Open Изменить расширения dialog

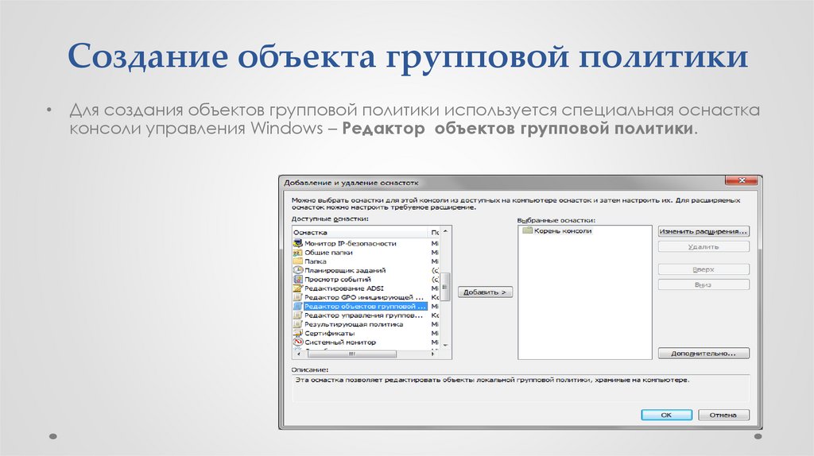pyautogui.click(x=704, y=231)
